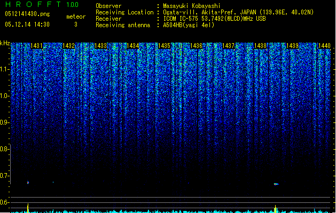Click the yellow power spike near 1438
The image size is (336, 213).
click(x=276, y=209)
